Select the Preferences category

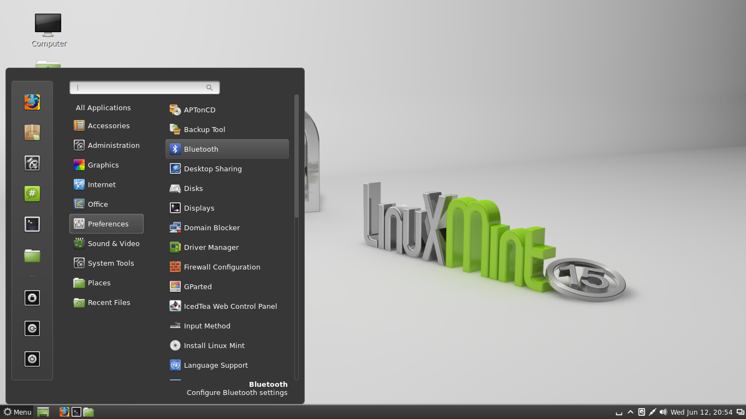point(106,224)
